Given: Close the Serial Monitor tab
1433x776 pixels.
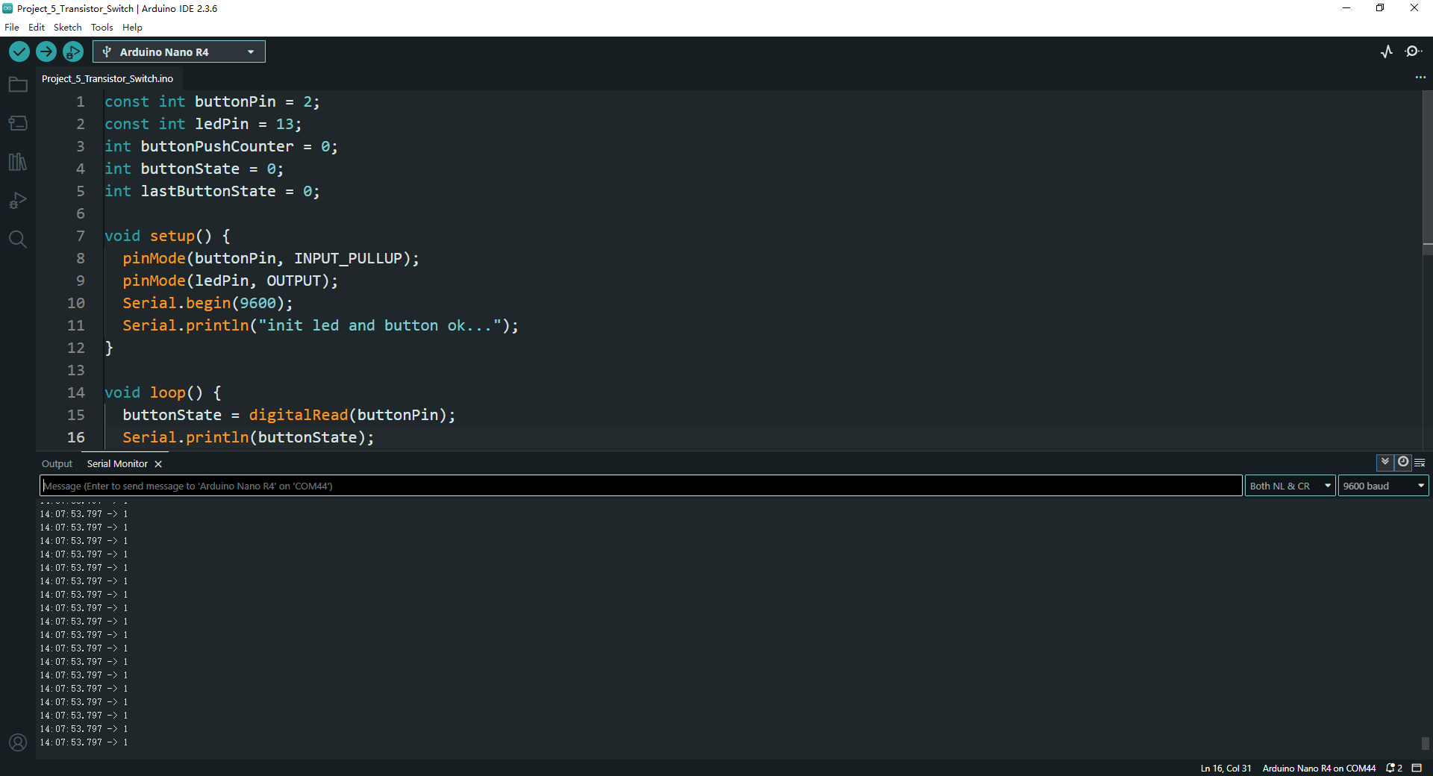Looking at the screenshot, I should [x=158, y=464].
